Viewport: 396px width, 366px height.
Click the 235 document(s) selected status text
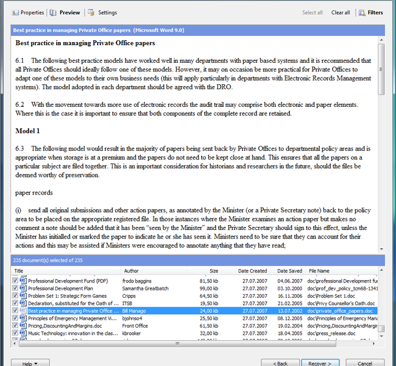(48, 260)
